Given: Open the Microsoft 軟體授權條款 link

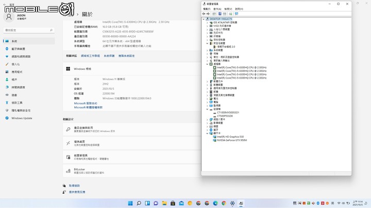Looking at the screenshot, I should pos(88,107).
